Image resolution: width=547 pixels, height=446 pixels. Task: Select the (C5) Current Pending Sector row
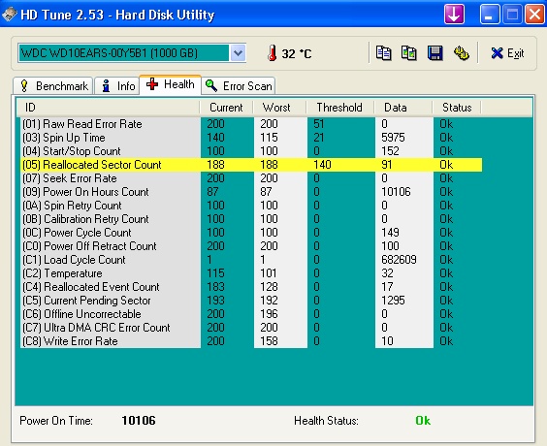pos(251,301)
